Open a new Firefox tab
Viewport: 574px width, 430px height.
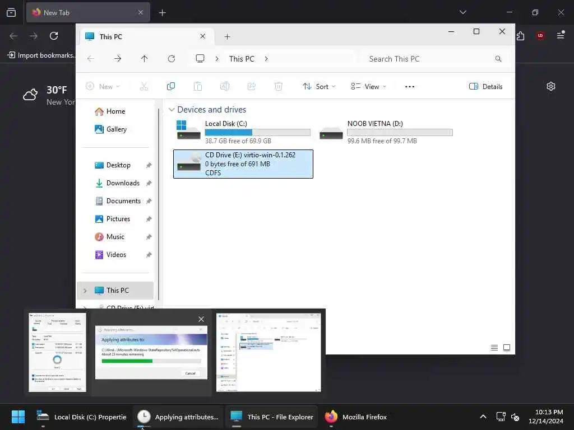pyautogui.click(x=162, y=13)
